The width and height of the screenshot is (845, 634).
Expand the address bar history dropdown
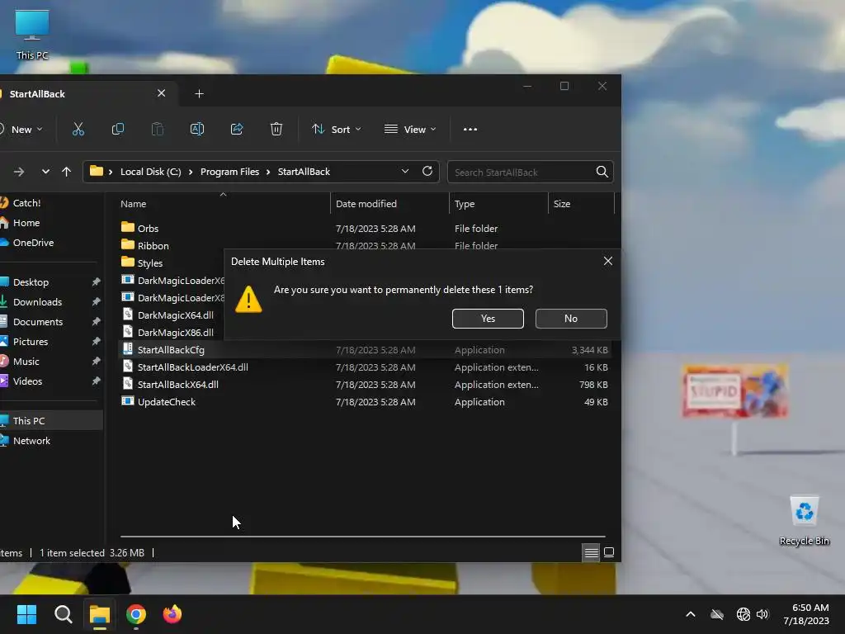[404, 171]
